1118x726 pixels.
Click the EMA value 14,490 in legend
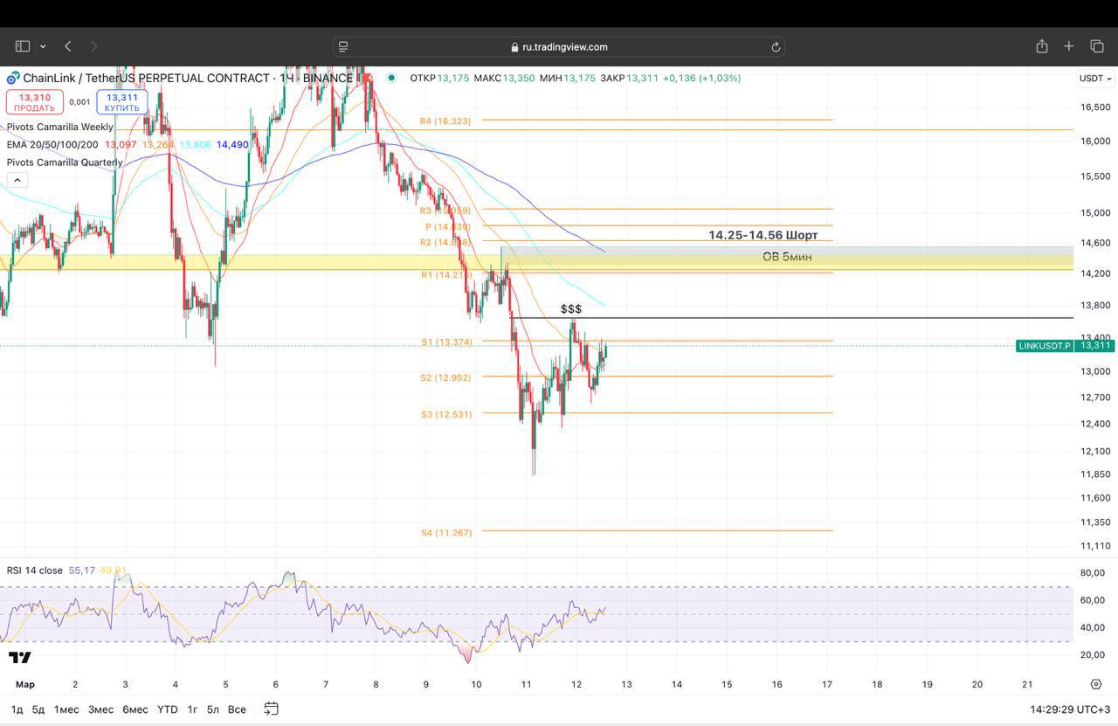coord(232,145)
